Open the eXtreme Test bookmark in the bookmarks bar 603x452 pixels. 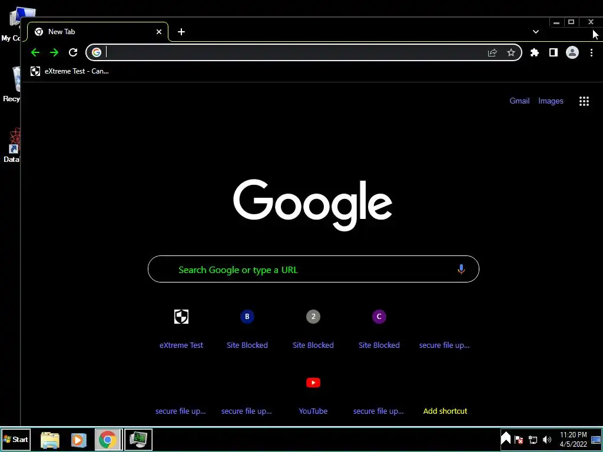(70, 71)
